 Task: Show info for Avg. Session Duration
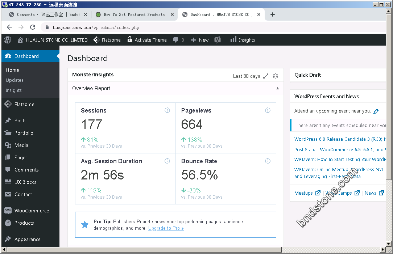point(167,161)
